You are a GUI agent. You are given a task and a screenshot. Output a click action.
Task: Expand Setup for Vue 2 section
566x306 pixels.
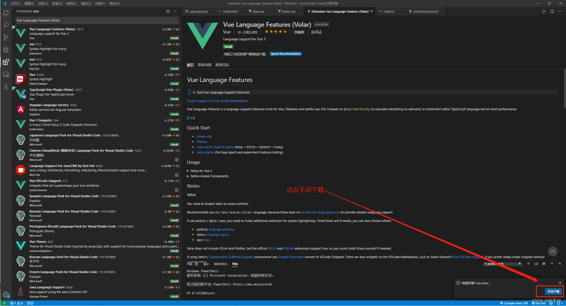tap(199, 171)
